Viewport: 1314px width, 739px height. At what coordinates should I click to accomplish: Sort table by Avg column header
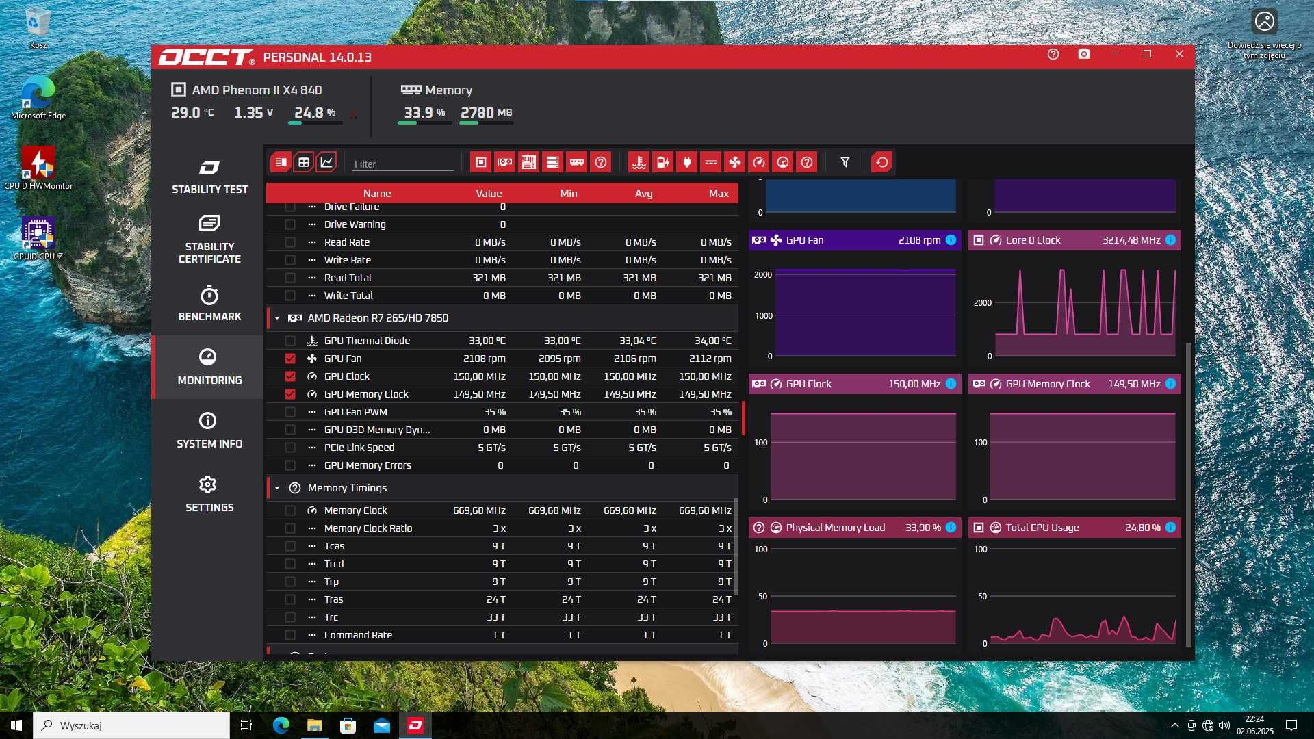coord(643,194)
